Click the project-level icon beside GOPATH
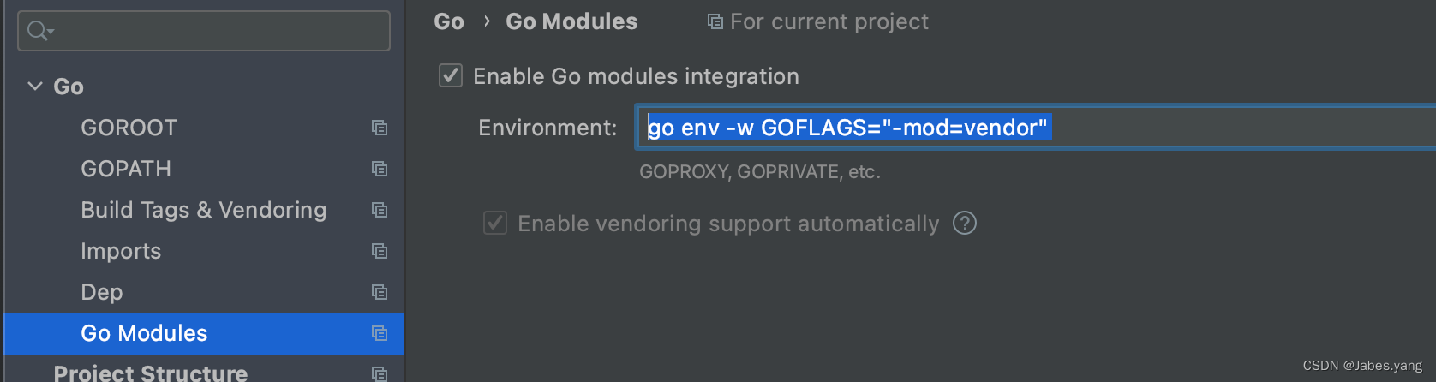Screen dimensions: 1436x382 380,169
